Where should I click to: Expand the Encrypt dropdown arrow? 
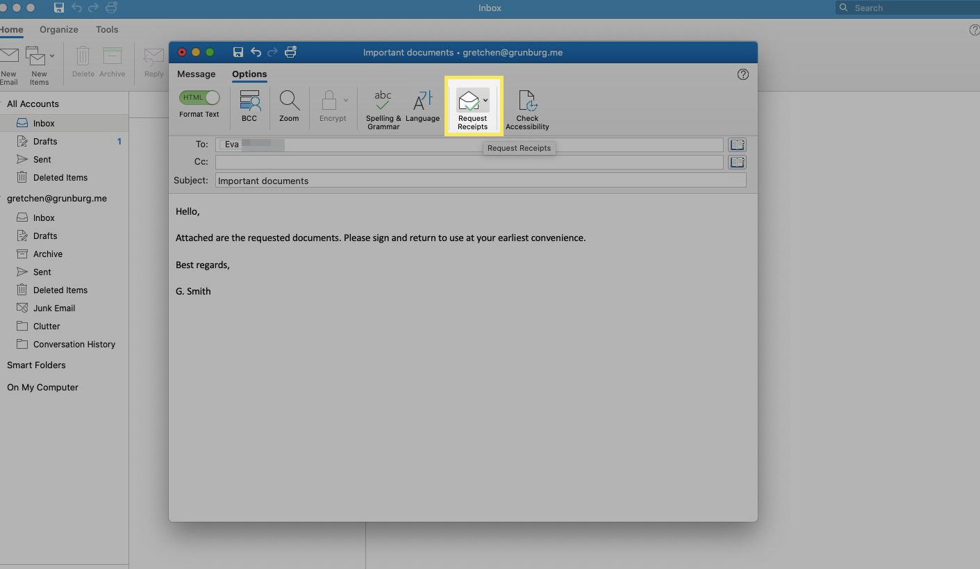click(346, 101)
